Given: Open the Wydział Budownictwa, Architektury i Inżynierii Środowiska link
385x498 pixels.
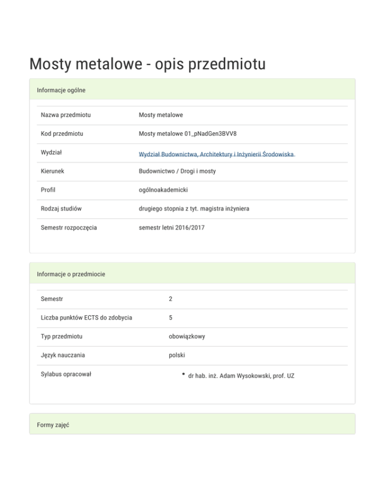Looking at the screenshot, I should [x=216, y=155].
